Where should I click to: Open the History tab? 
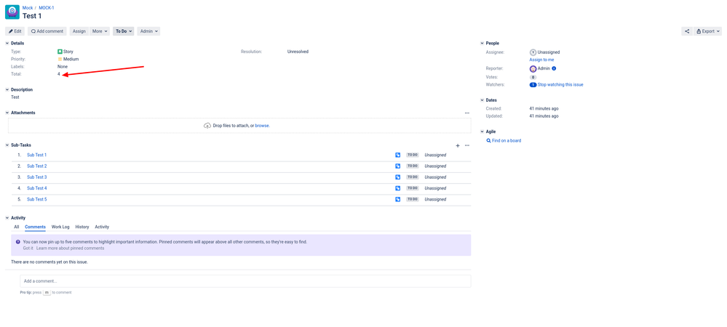coord(82,227)
